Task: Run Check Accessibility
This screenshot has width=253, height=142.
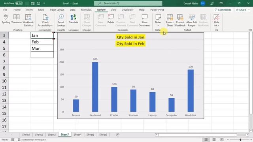Action: point(45,20)
